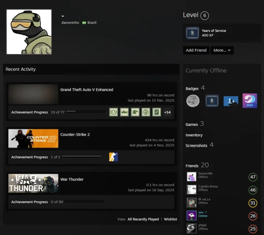
Task: Open vini online friend avatar
Action: click(192, 215)
